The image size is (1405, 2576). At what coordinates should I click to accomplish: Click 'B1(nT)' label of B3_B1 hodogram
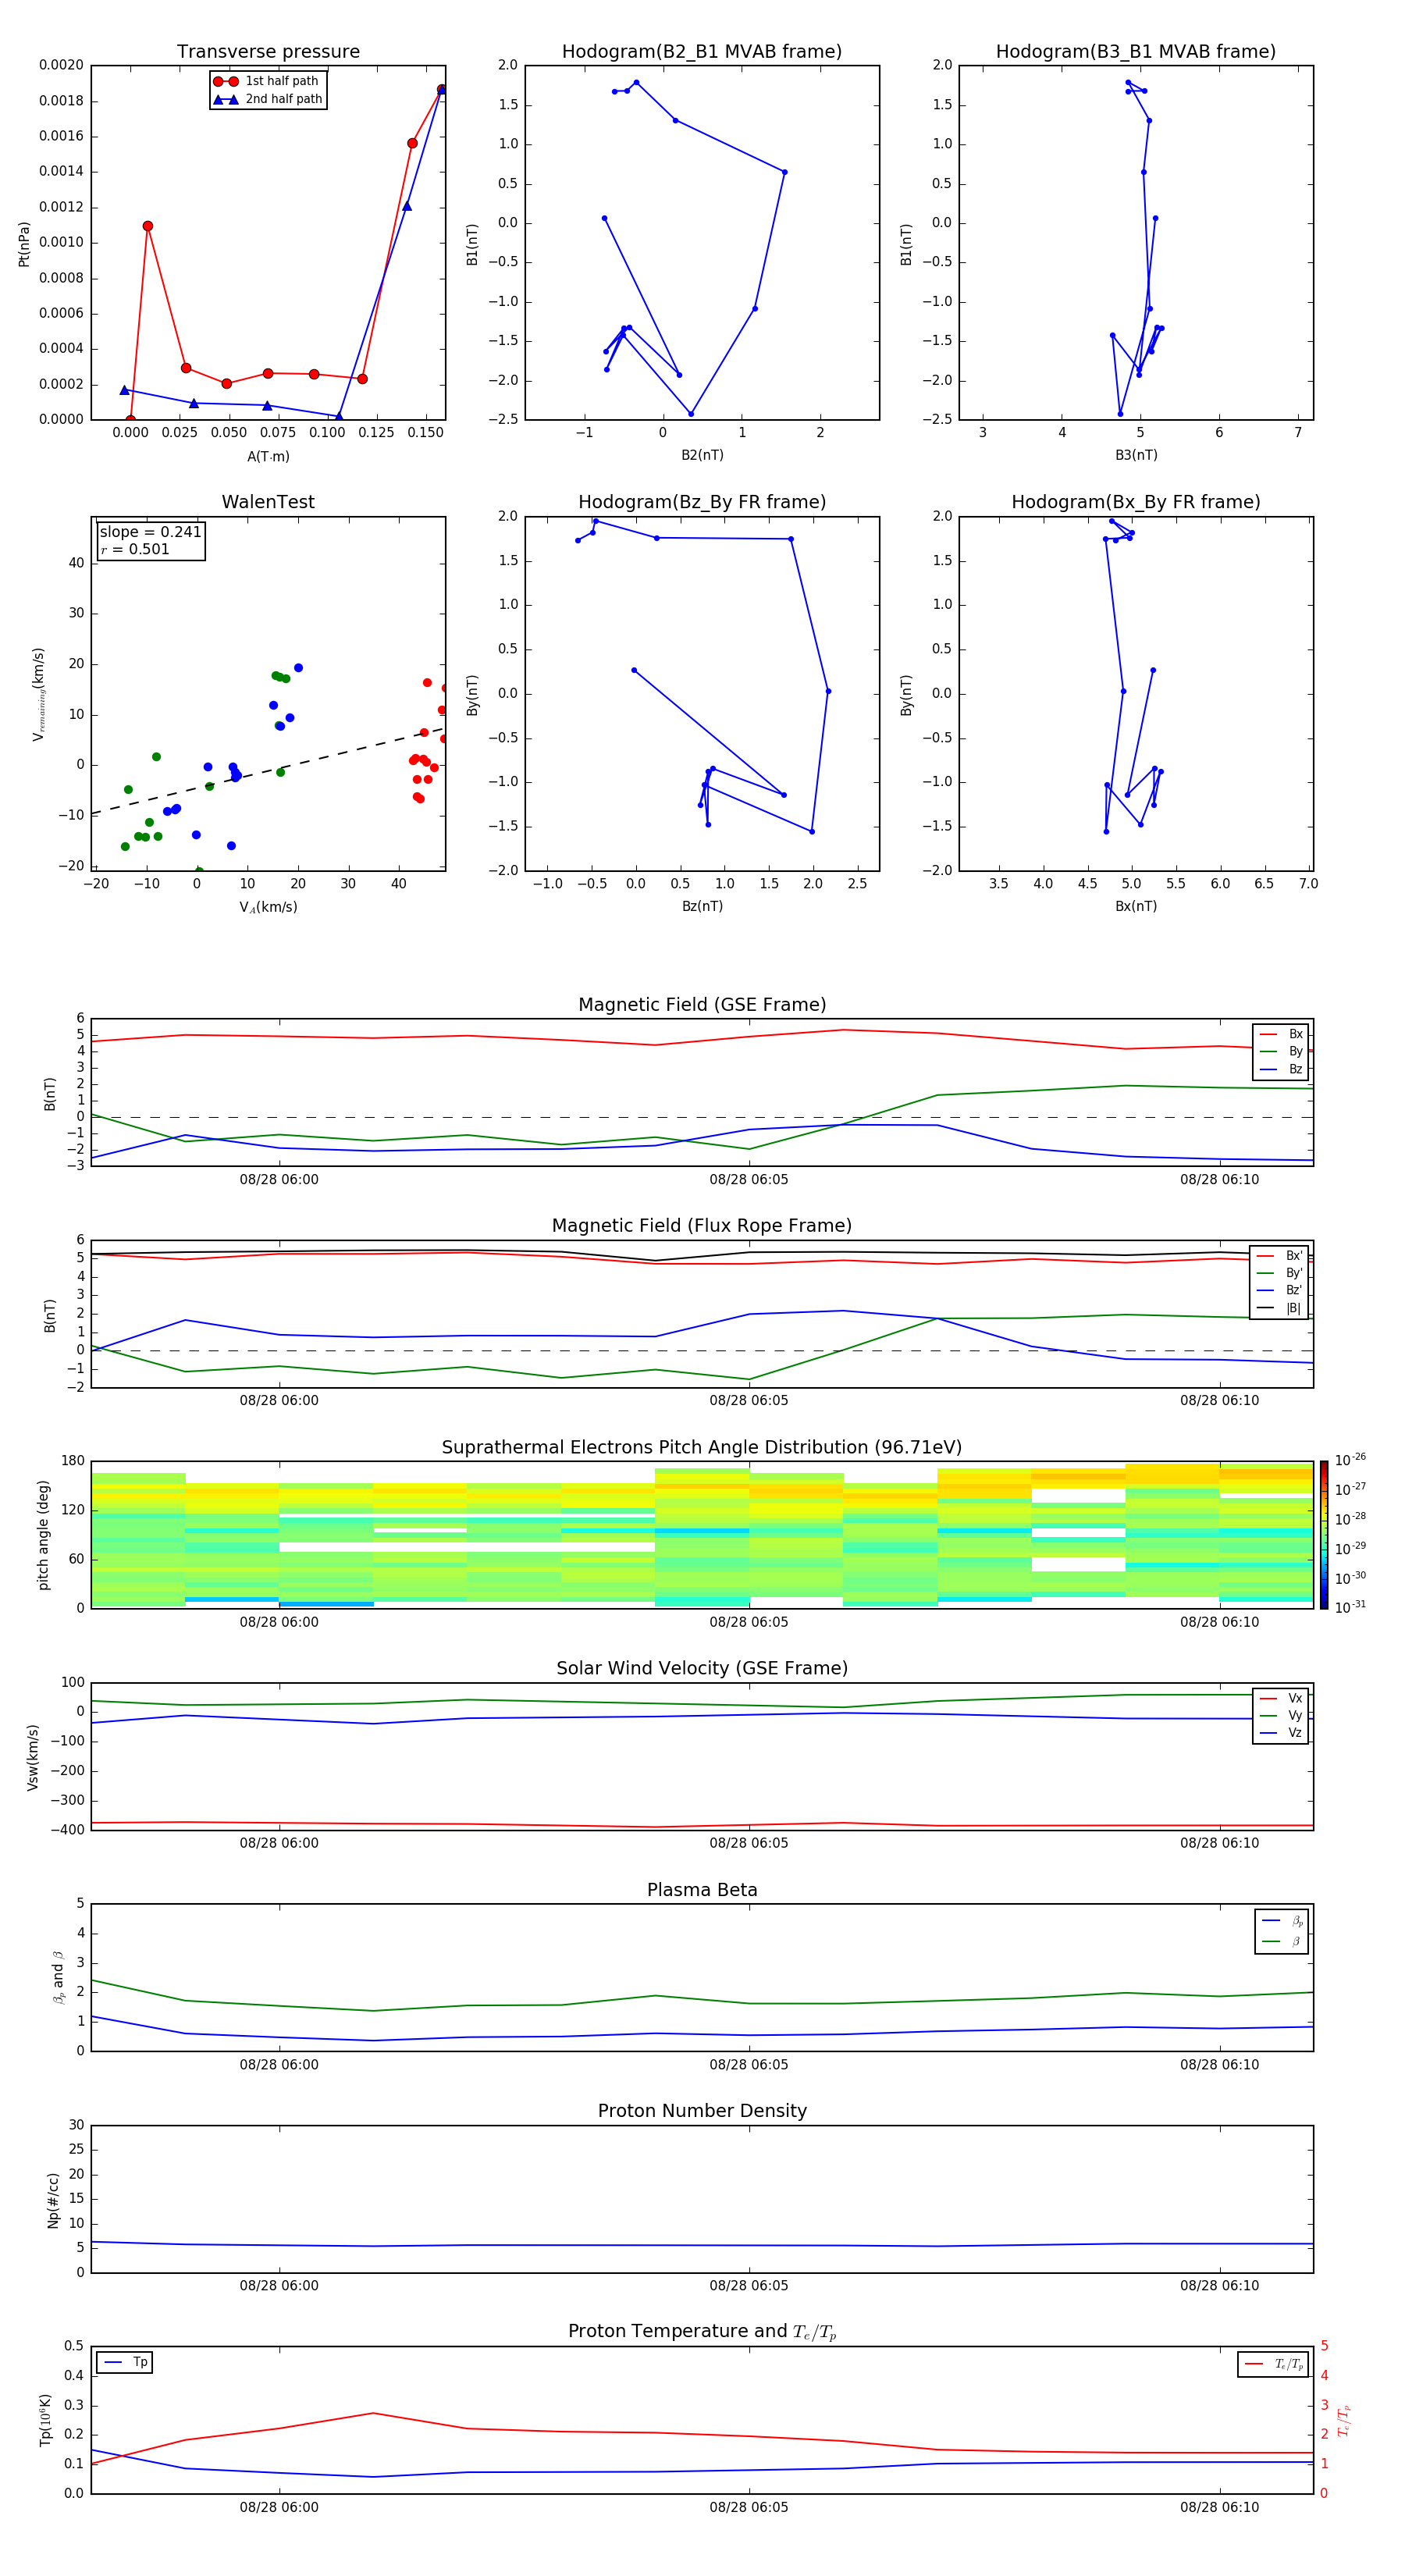click(906, 244)
